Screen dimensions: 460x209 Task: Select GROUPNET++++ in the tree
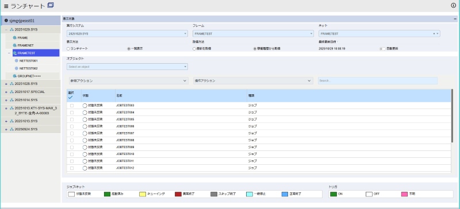(29, 76)
